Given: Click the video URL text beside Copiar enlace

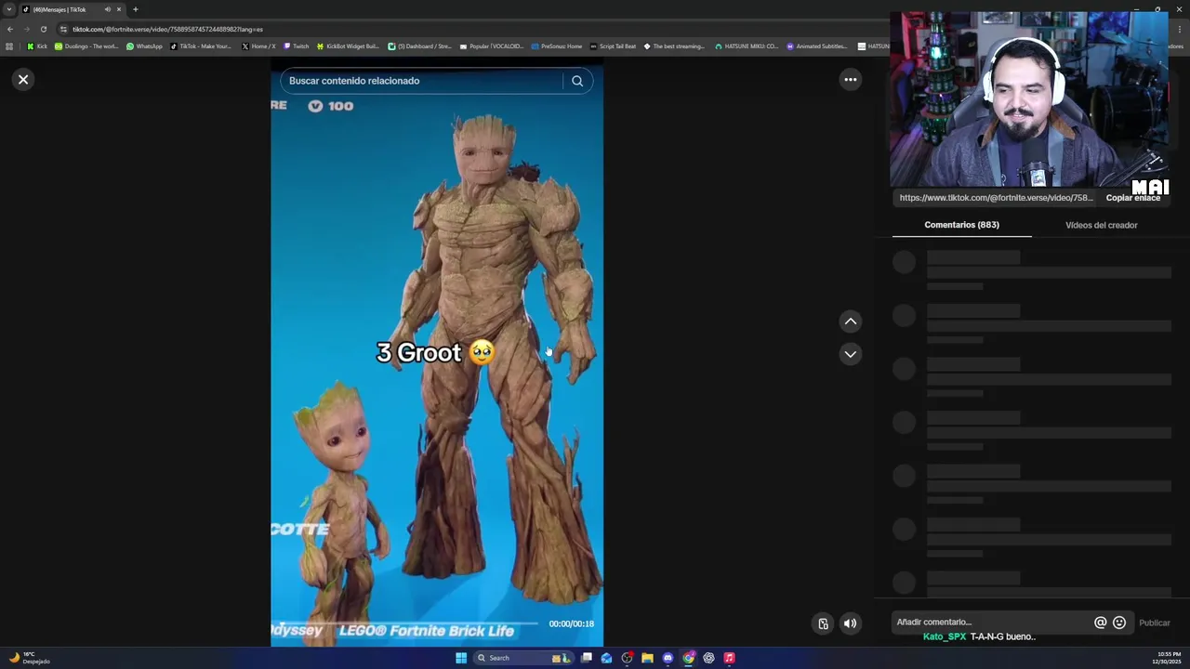Looking at the screenshot, I should coord(996,198).
